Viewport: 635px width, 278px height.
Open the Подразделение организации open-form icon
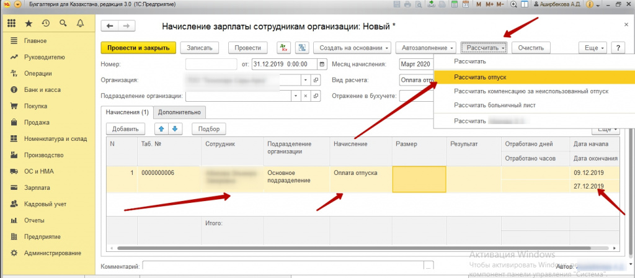(316, 96)
